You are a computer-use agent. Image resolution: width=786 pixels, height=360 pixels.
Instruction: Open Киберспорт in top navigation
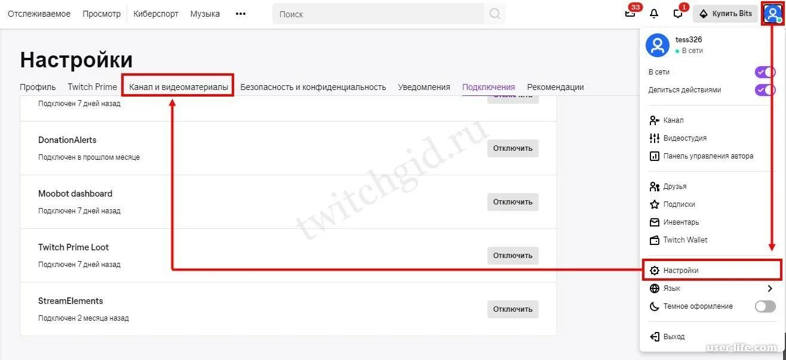click(x=156, y=14)
